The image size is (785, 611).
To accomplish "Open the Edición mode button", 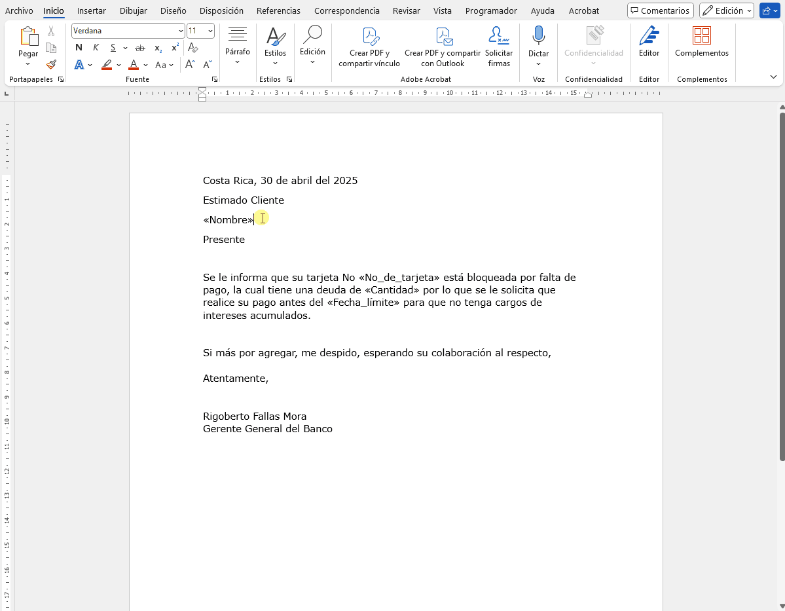I will point(726,10).
